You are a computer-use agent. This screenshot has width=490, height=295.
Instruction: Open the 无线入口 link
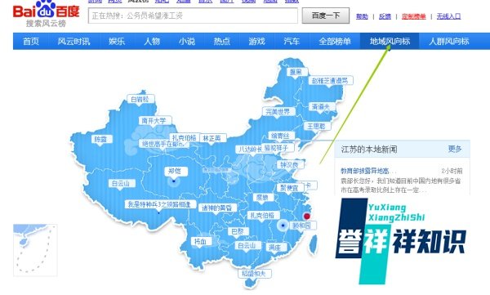[x=448, y=16]
